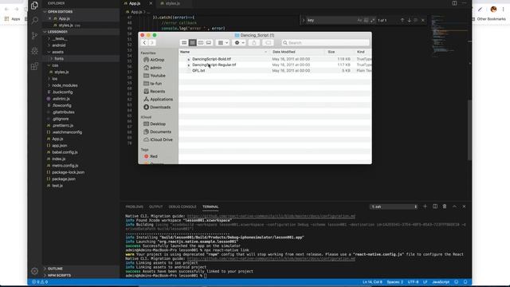Toggle match case in find widget
Image resolution: width=510 pixels, height=287 pixels.
[x=359, y=20]
